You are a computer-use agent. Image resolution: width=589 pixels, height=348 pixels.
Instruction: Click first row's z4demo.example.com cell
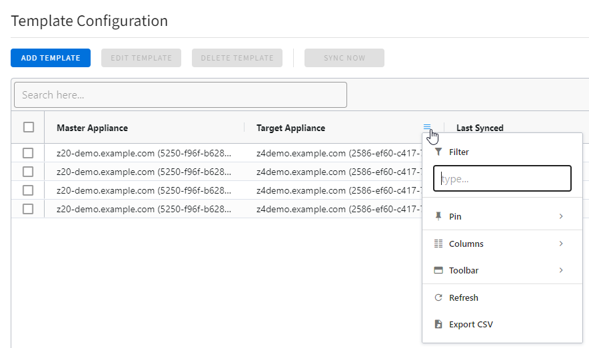coord(339,153)
